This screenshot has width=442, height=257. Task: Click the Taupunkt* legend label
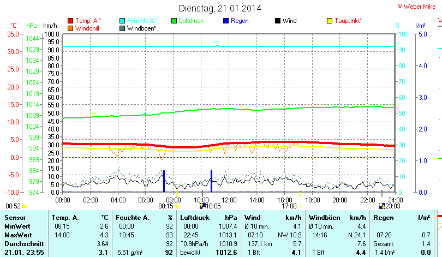[348, 21]
